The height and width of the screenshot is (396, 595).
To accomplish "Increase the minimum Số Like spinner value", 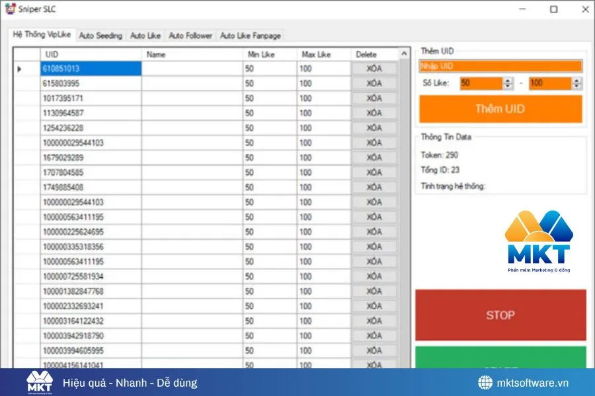I will [508, 81].
